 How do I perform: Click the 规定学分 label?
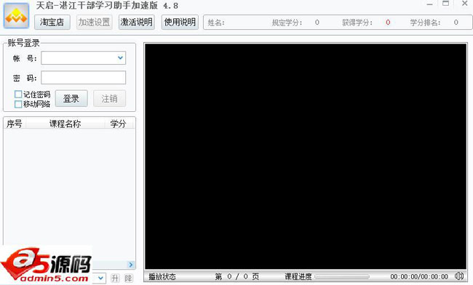point(287,23)
